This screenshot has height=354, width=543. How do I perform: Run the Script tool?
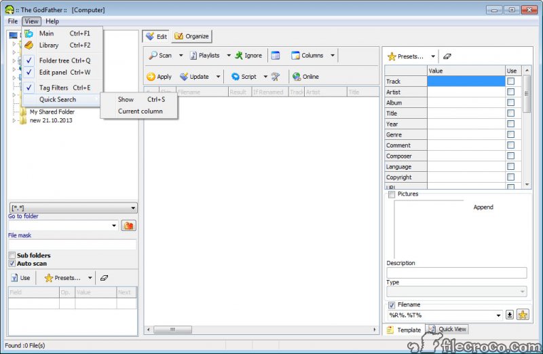pos(244,77)
